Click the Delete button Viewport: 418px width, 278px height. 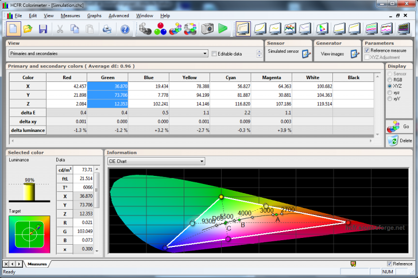399,140
